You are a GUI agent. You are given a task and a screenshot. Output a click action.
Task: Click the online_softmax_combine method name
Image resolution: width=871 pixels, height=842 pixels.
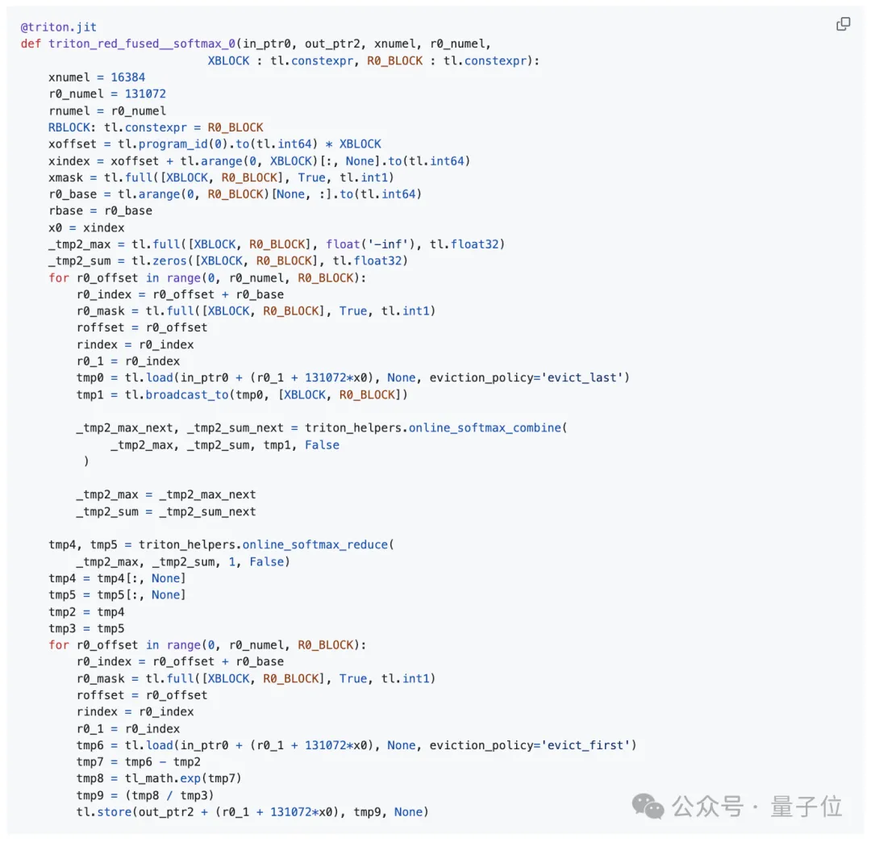point(484,428)
